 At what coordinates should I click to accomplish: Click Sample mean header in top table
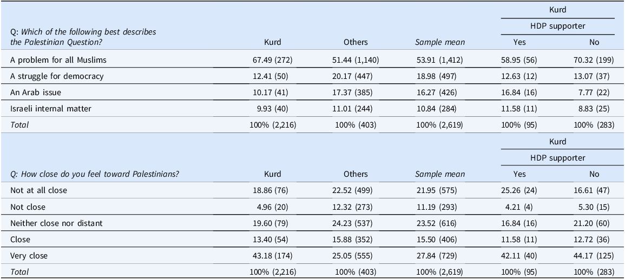coord(439,42)
